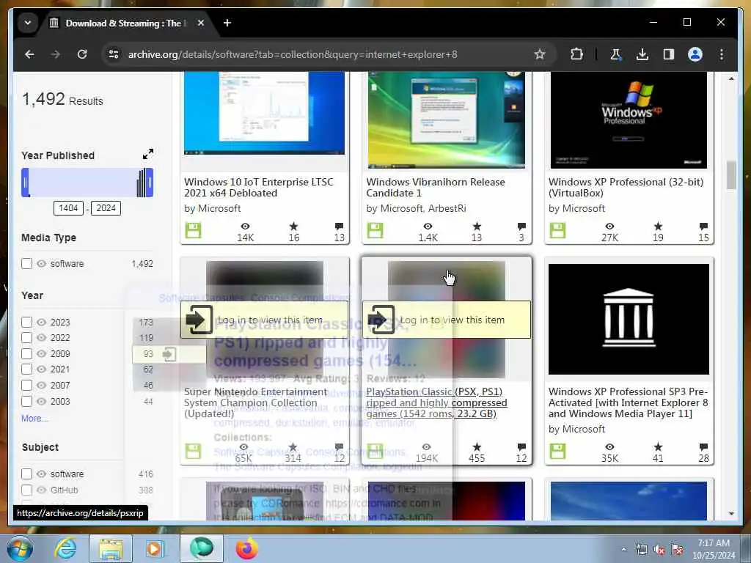Click reviews bubble on Windows XP VirtualBox card
The width and height of the screenshot is (751, 563).
[703, 227]
